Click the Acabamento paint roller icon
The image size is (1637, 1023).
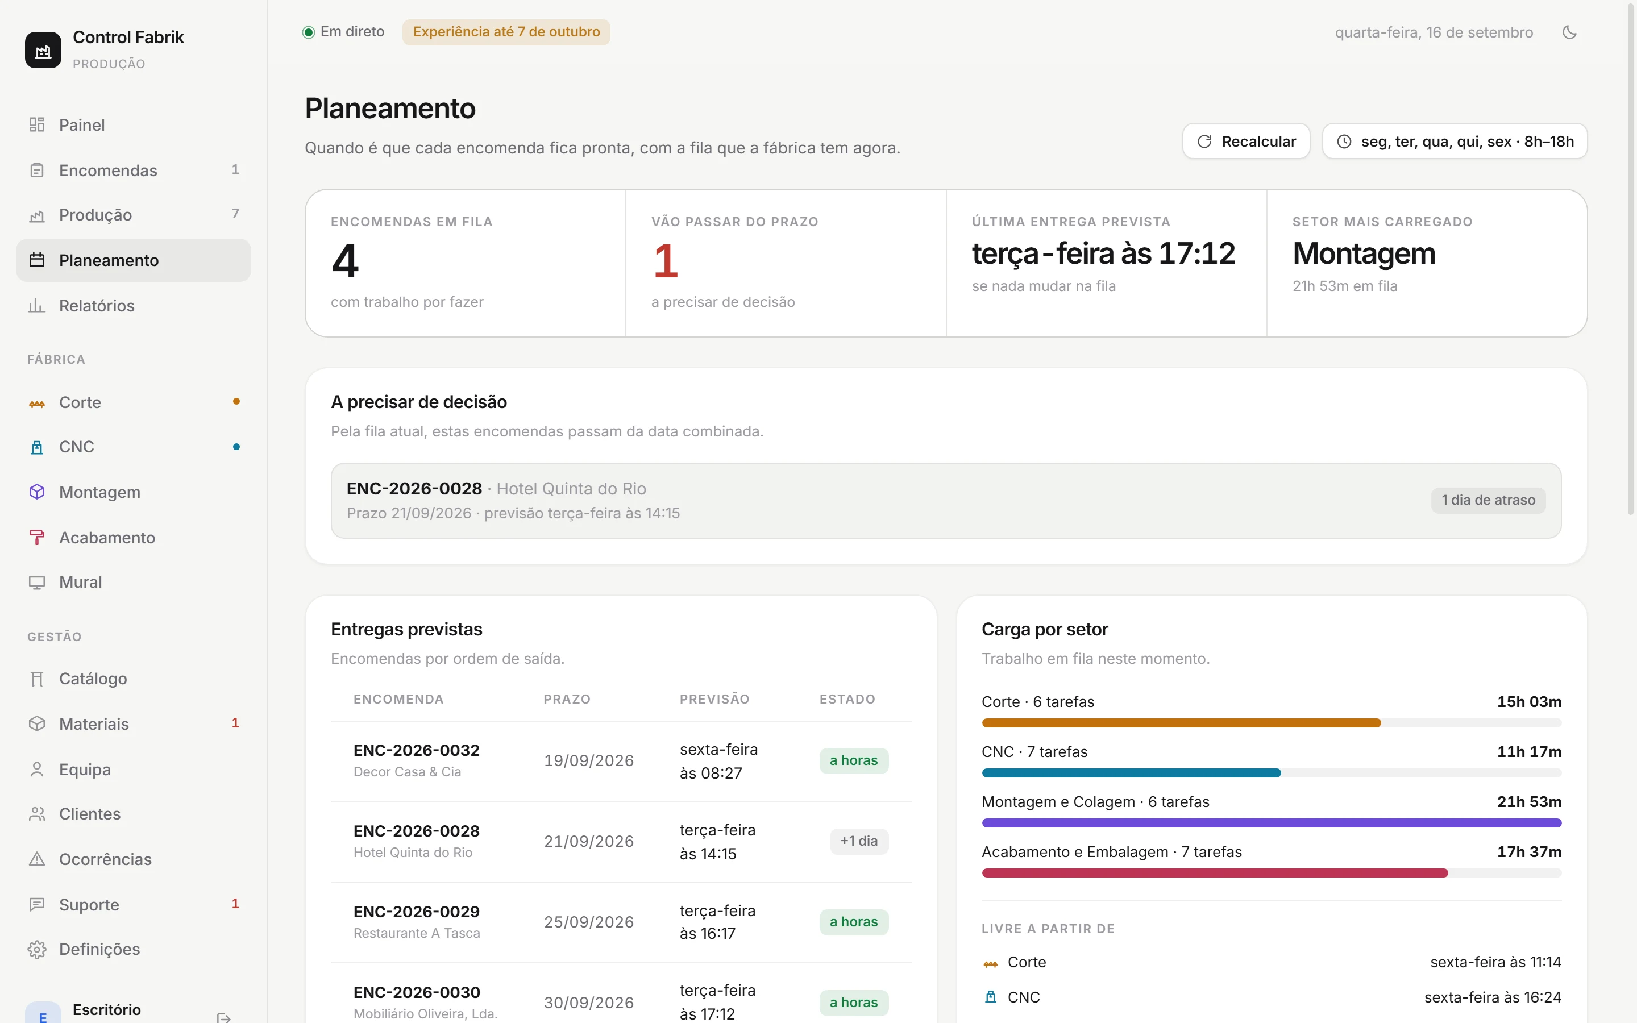(36, 537)
